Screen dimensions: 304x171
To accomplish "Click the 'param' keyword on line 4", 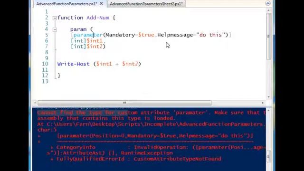I will pyautogui.click(x=78, y=29).
